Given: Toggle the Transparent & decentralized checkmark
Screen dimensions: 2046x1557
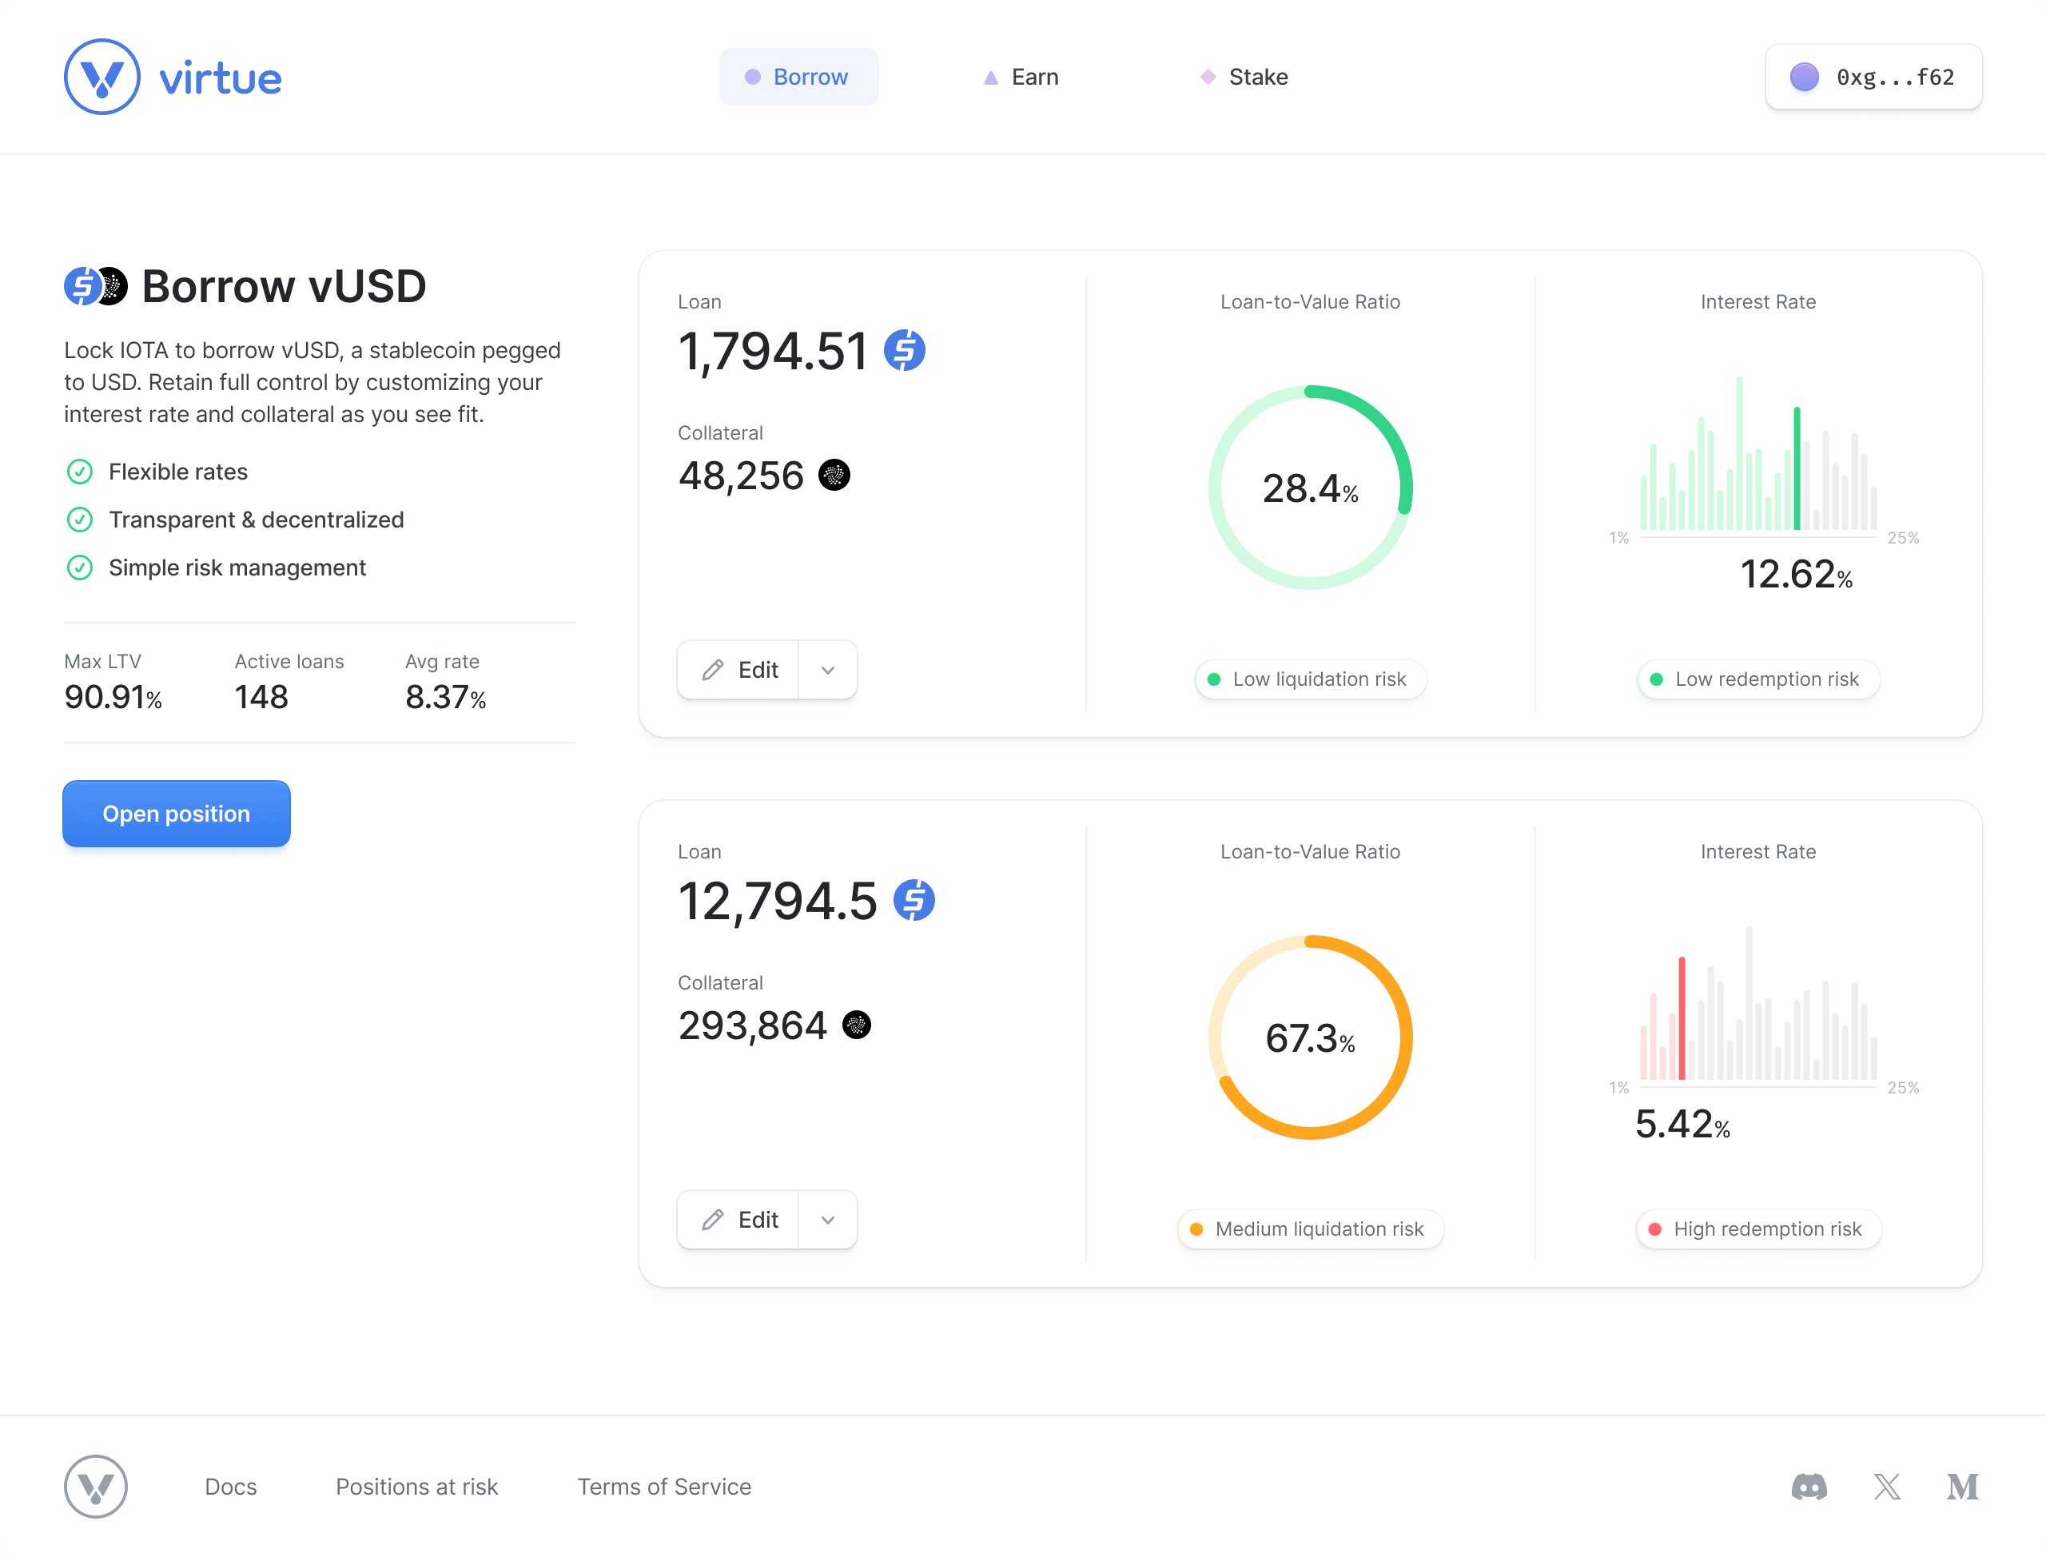Looking at the screenshot, I should tap(80, 520).
